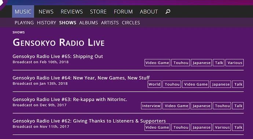This screenshot has width=253, height=139.
Task: Open the CIRCLES sub-tab
Action: point(131,23)
